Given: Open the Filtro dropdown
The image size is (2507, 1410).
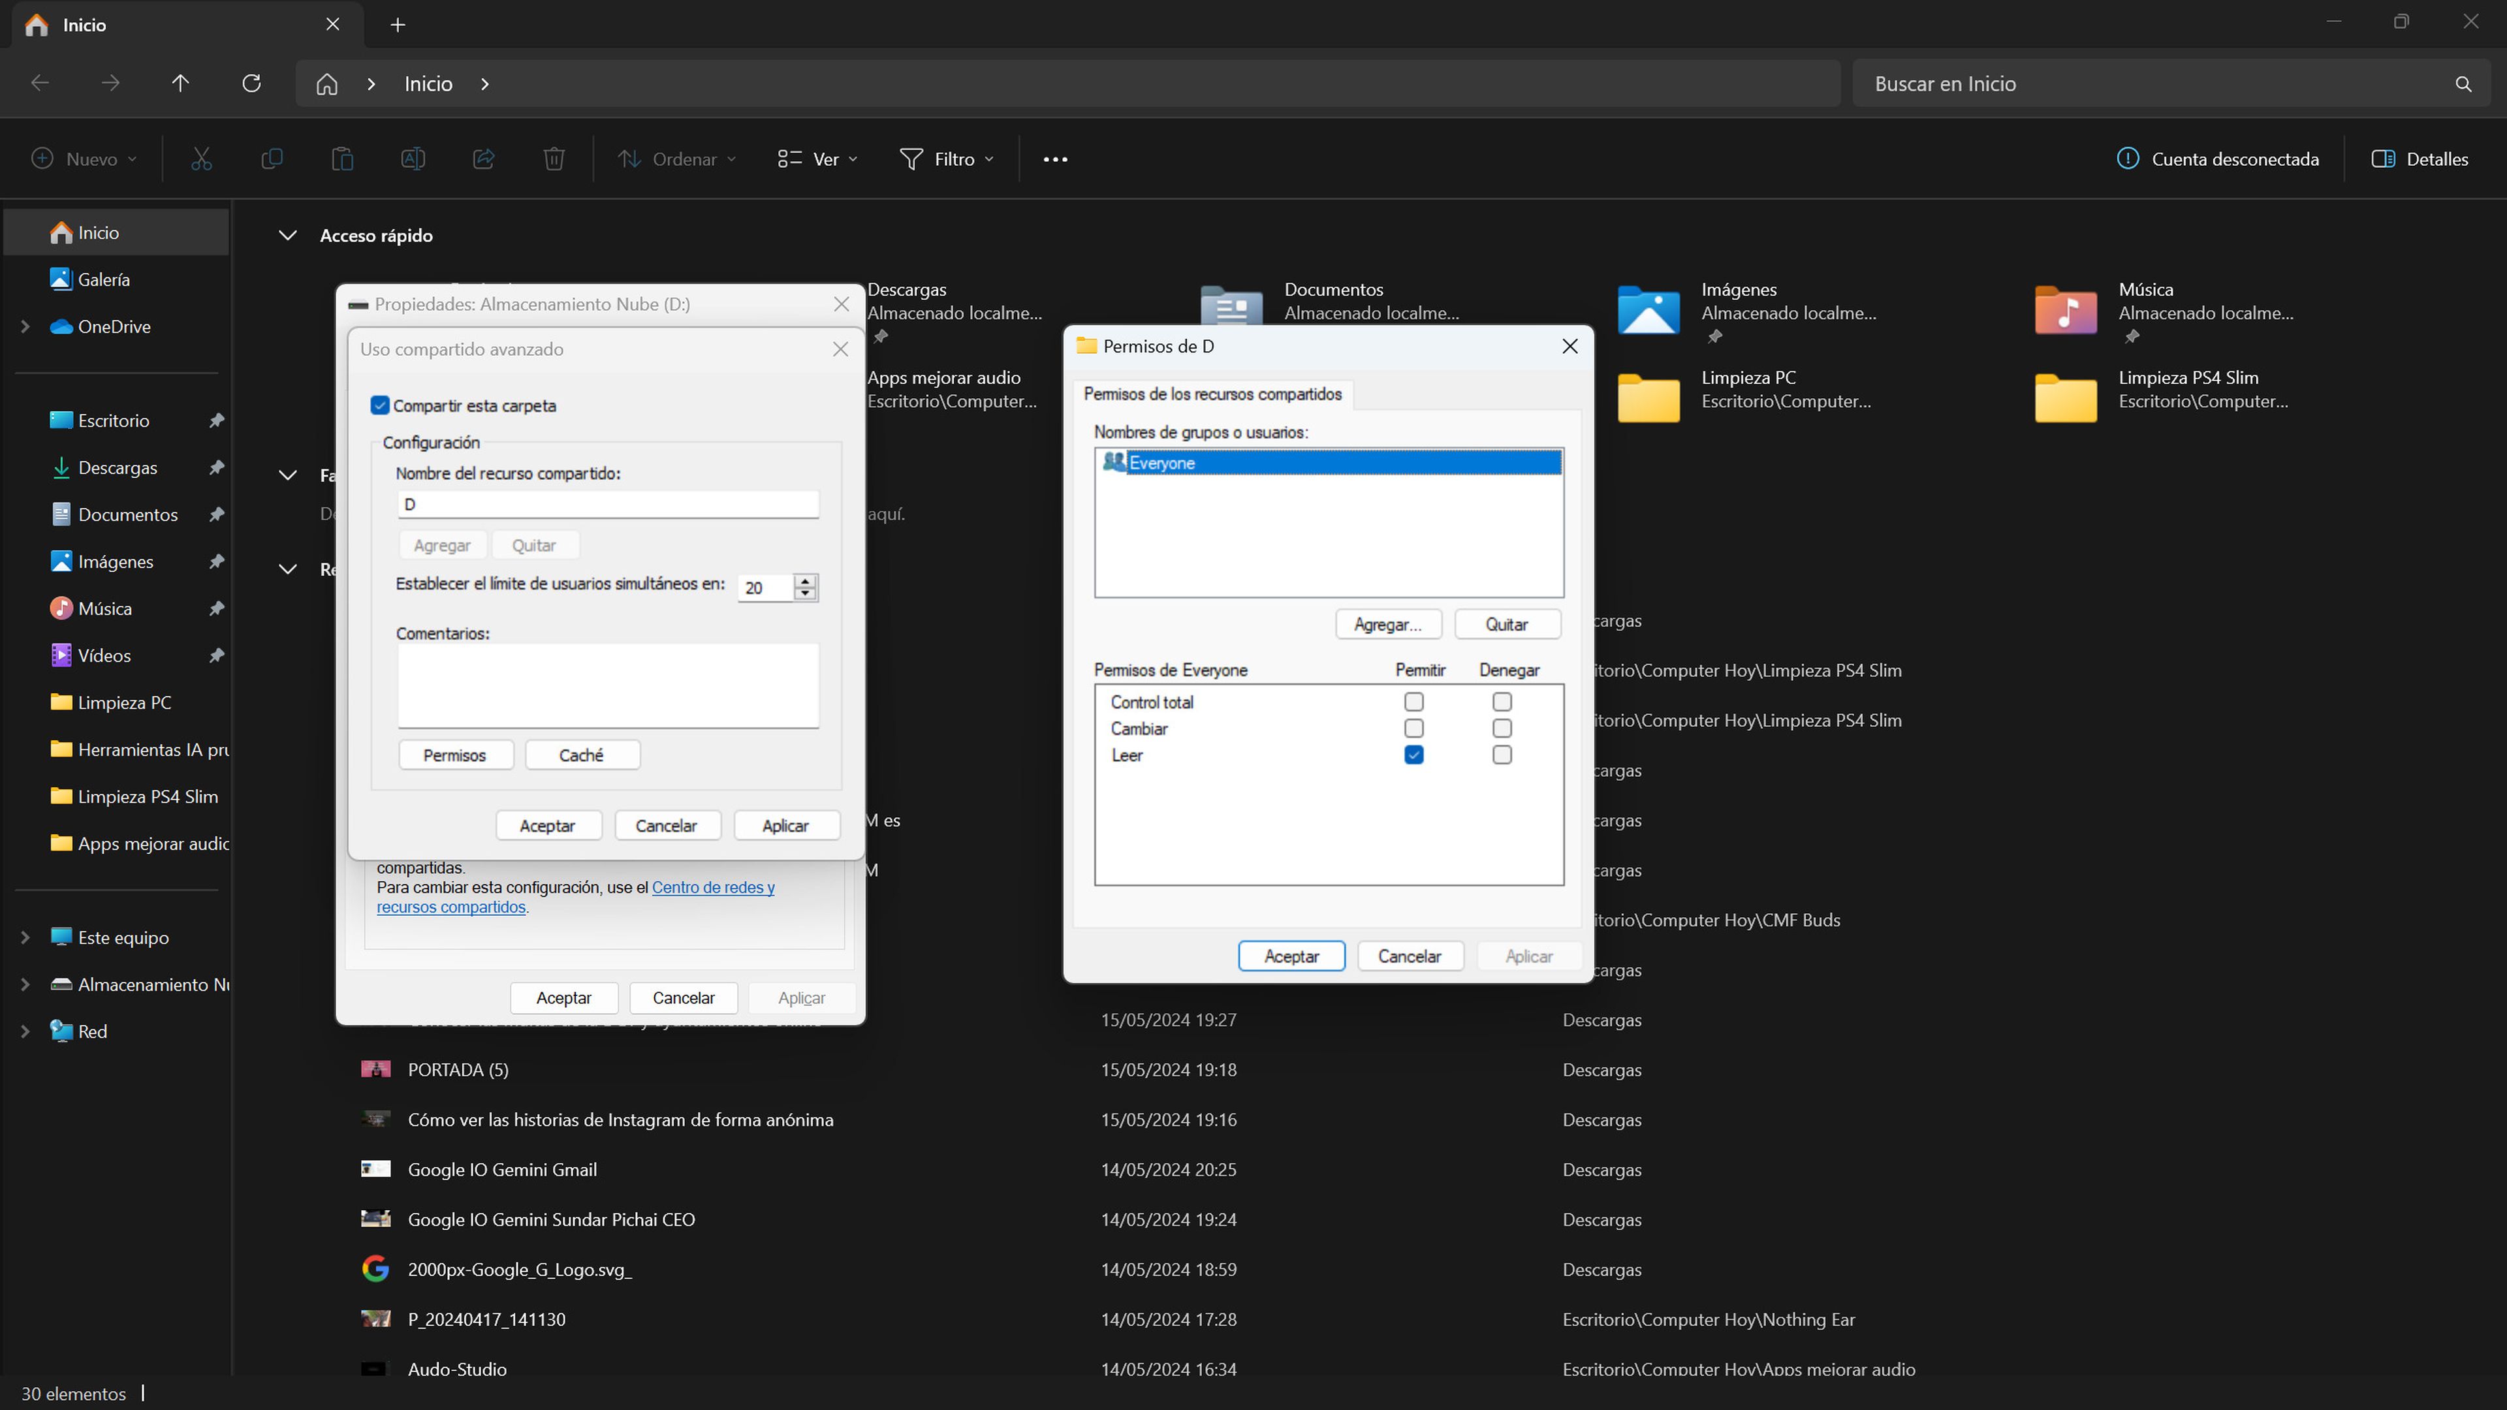Looking at the screenshot, I should tap(947, 159).
